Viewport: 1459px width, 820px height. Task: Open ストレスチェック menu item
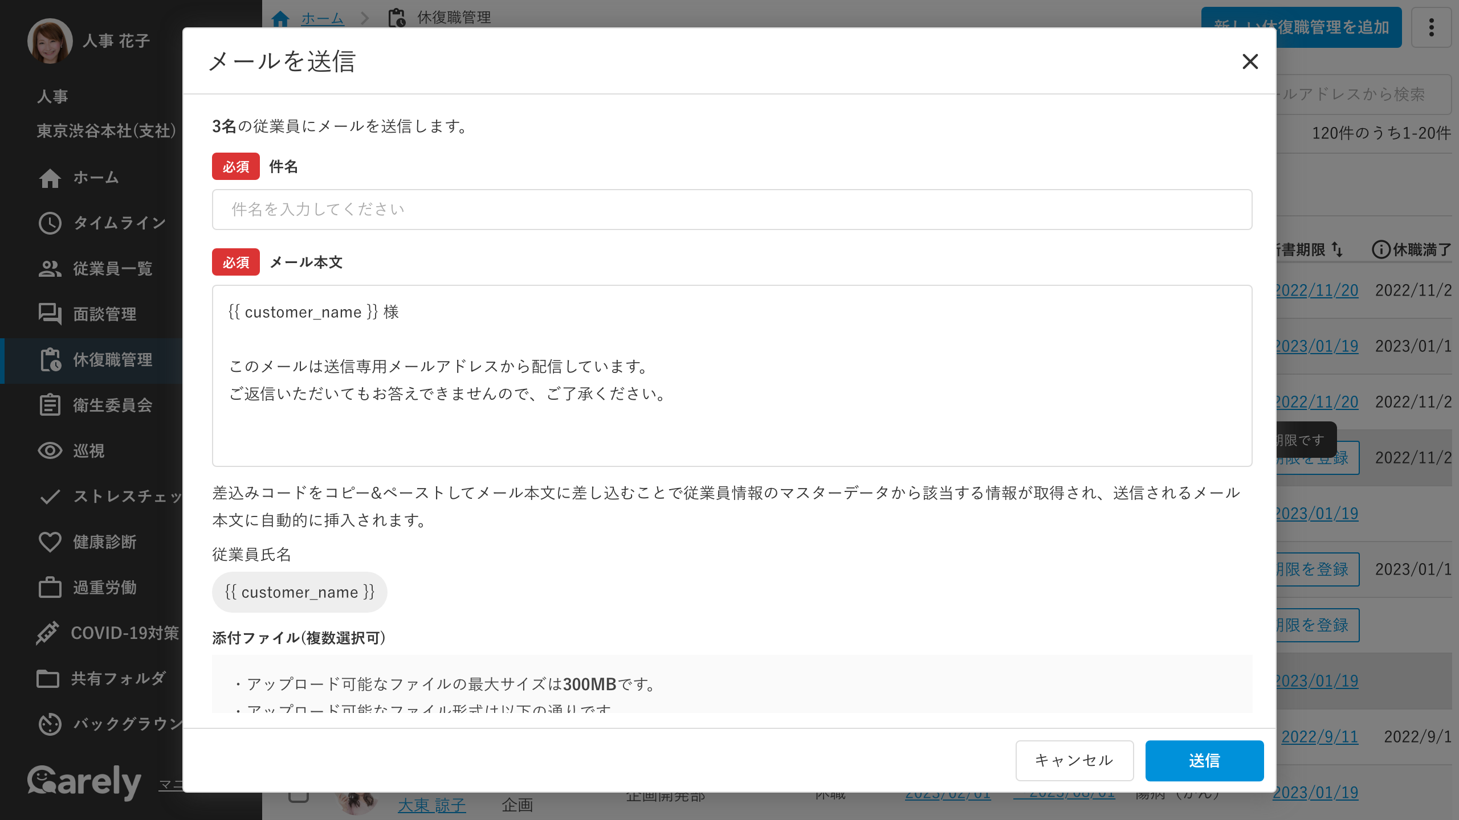[127, 497]
